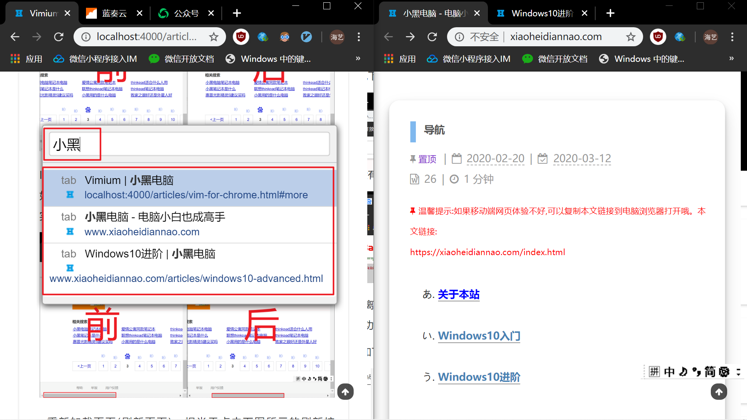Screen dimensions: 747x420
Task: Click the orange scroll-to-top arrow button
Action: 719,392
